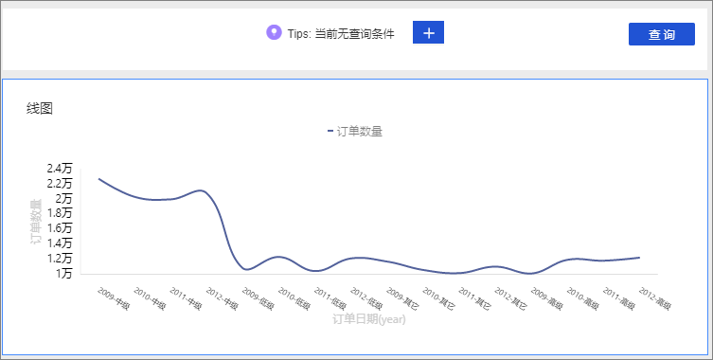The height and width of the screenshot is (360, 713).
Task: Click the 2010-中级 axis label
Action: (150, 298)
